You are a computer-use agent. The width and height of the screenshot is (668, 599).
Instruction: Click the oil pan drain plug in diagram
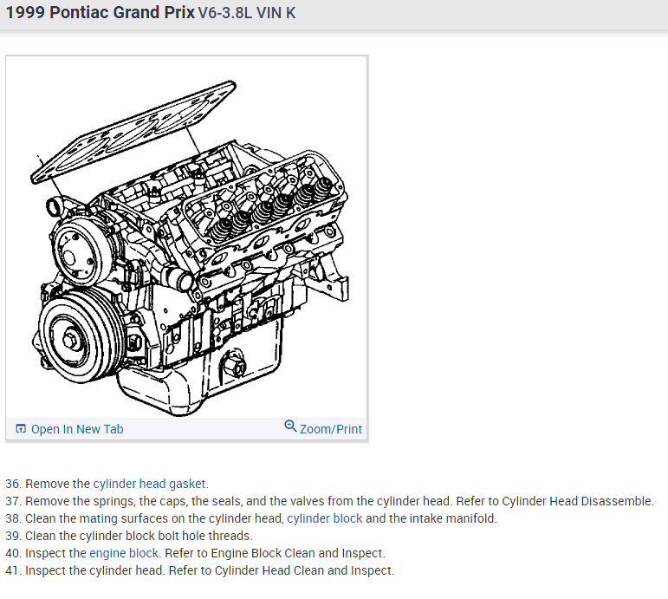(x=233, y=364)
